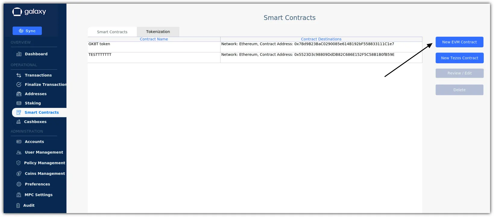The image size is (494, 217).
Task: Click the Smart Contracts document icon
Action: point(19,112)
